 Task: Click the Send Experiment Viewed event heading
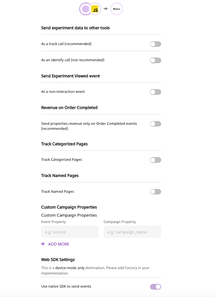[70, 76]
